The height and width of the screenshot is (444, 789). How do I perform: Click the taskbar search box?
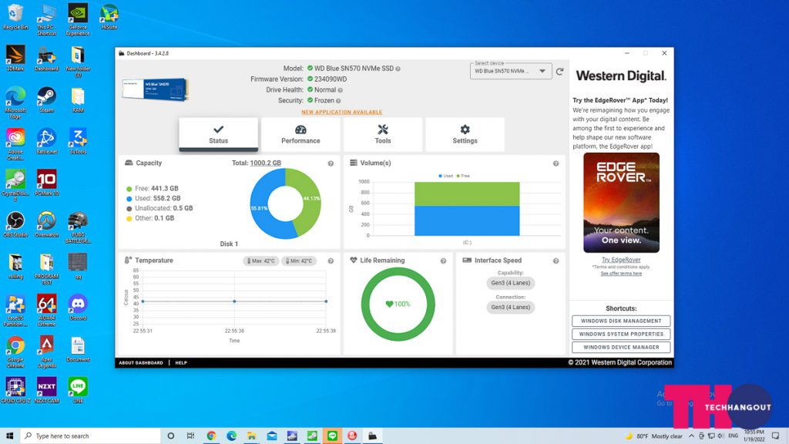(x=91, y=436)
